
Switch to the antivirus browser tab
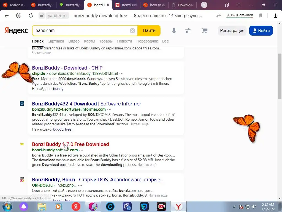pyautogui.click(x=14, y=5)
